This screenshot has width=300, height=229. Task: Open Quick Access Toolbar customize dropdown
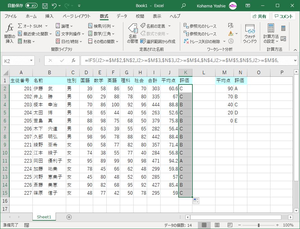pyautogui.click(x=79, y=6)
